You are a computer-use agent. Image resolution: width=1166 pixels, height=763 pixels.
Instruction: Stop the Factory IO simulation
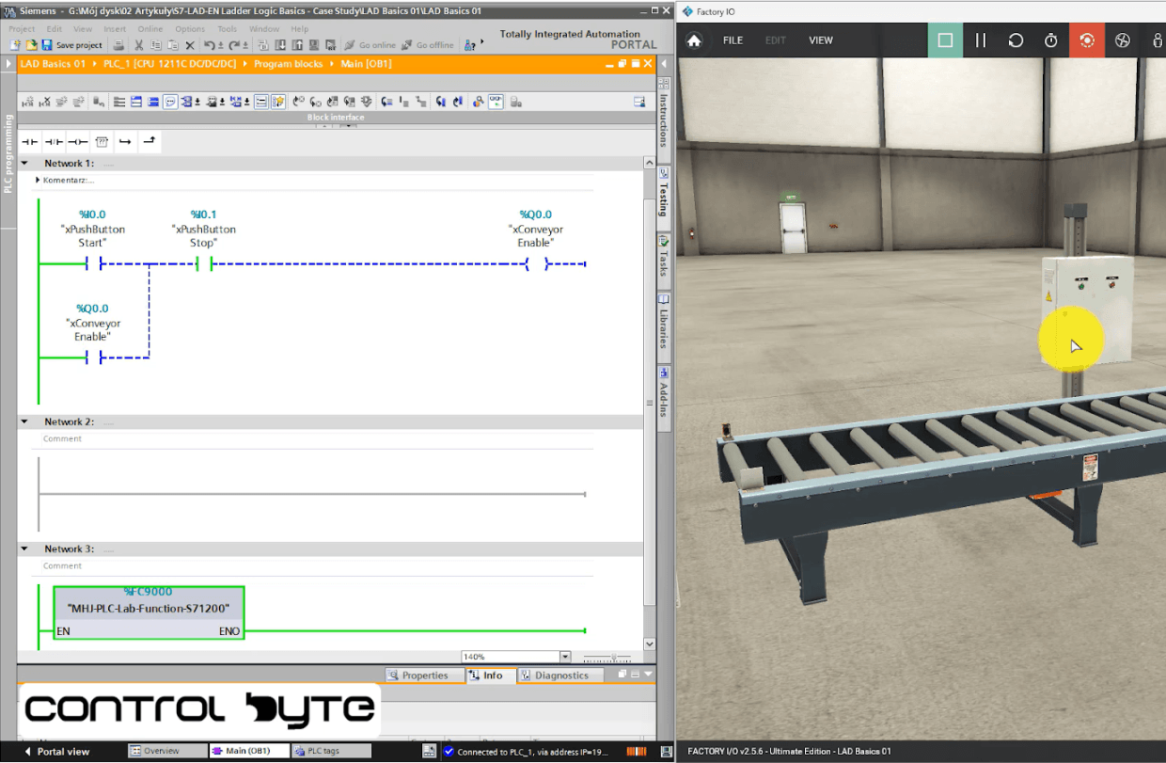945,40
